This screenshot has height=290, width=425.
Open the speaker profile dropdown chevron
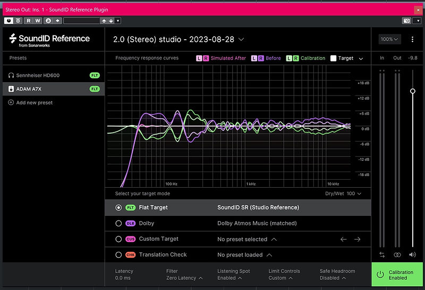pos(241,39)
